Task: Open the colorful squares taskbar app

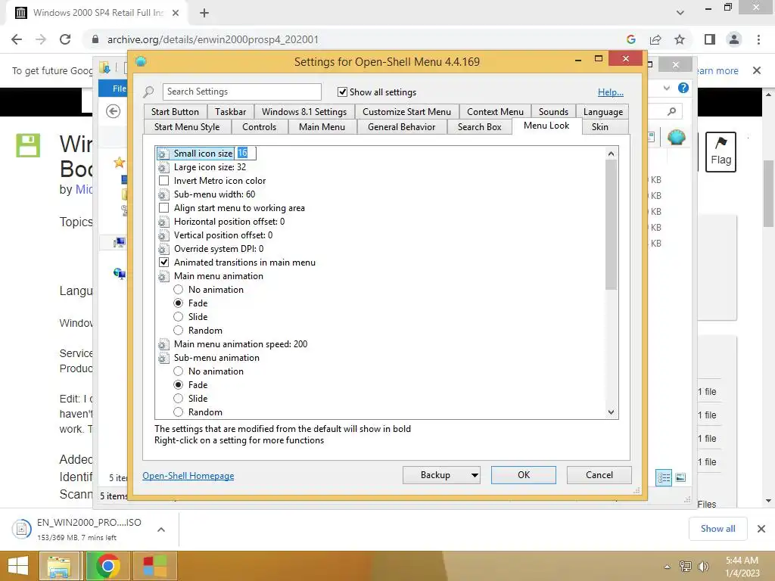Action: point(154,566)
